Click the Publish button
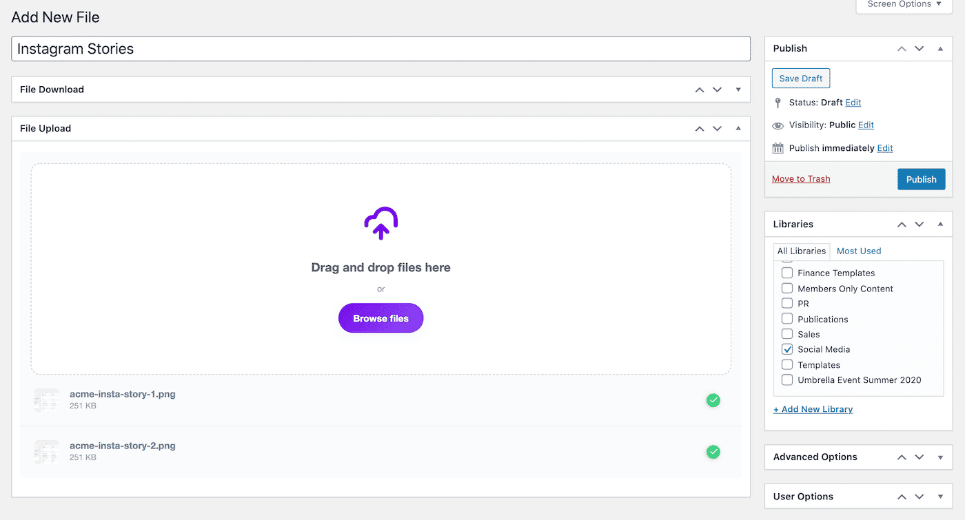Image resolution: width=965 pixels, height=520 pixels. [x=921, y=178]
